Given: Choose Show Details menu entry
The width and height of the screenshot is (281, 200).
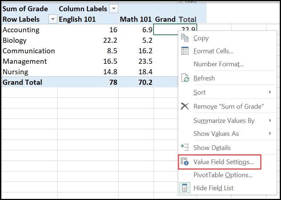Looking at the screenshot, I should pyautogui.click(x=228, y=147).
